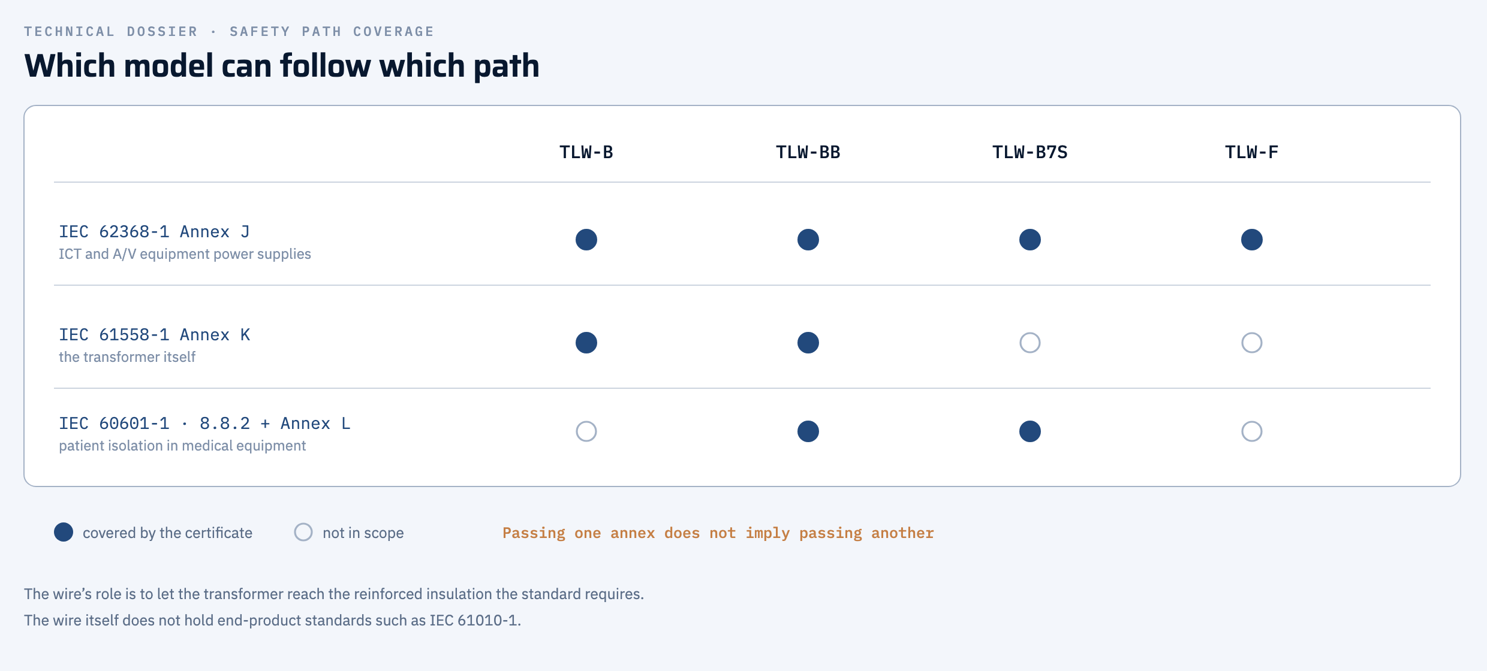Click the 'not in scope' legend circle
Viewport: 1487px width, 671px height.
303,532
